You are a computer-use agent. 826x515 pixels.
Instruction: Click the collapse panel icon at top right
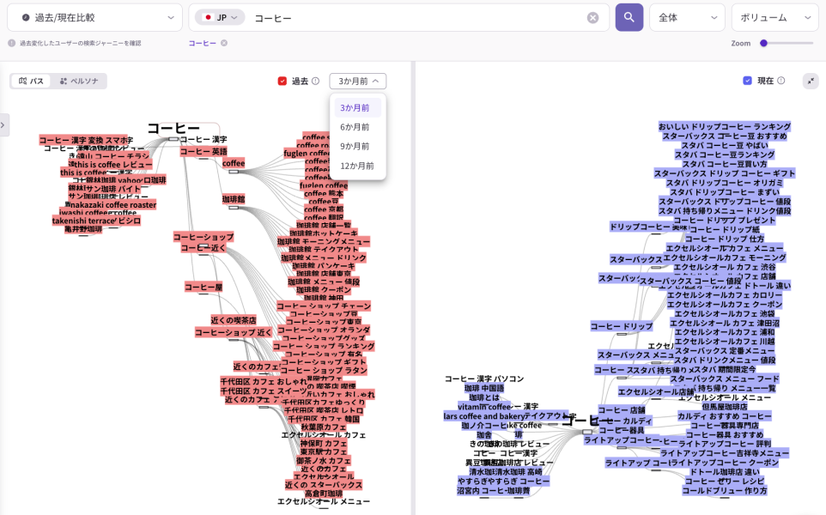click(811, 81)
